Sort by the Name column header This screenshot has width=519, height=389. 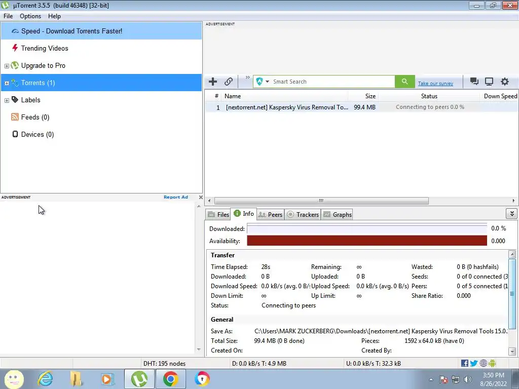pos(285,96)
